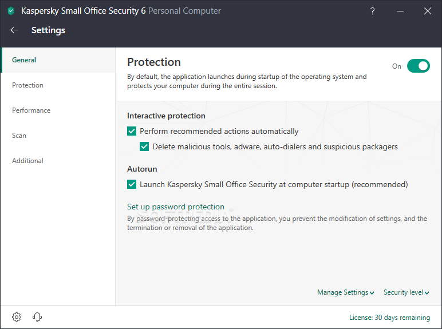Close the Kaspersky window

click(428, 11)
